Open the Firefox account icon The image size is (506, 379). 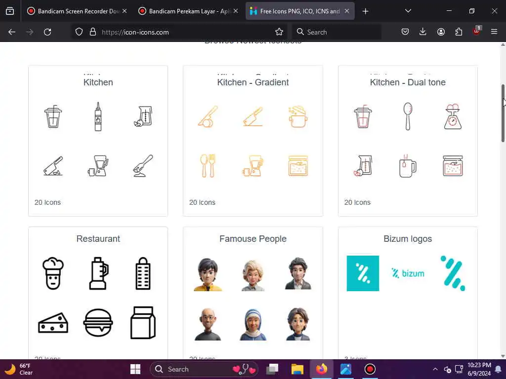pos(441,32)
